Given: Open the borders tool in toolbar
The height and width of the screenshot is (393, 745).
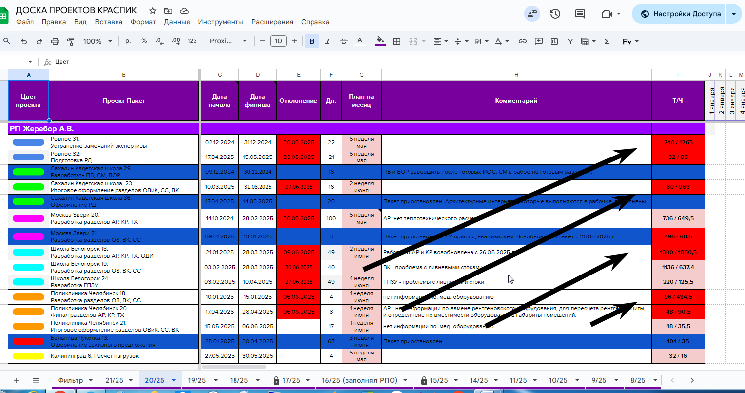Looking at the screenshot, I should coord(396,41).
